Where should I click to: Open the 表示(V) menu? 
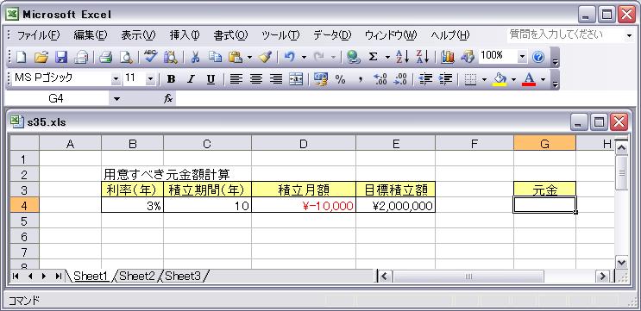(x=138, y=35)
